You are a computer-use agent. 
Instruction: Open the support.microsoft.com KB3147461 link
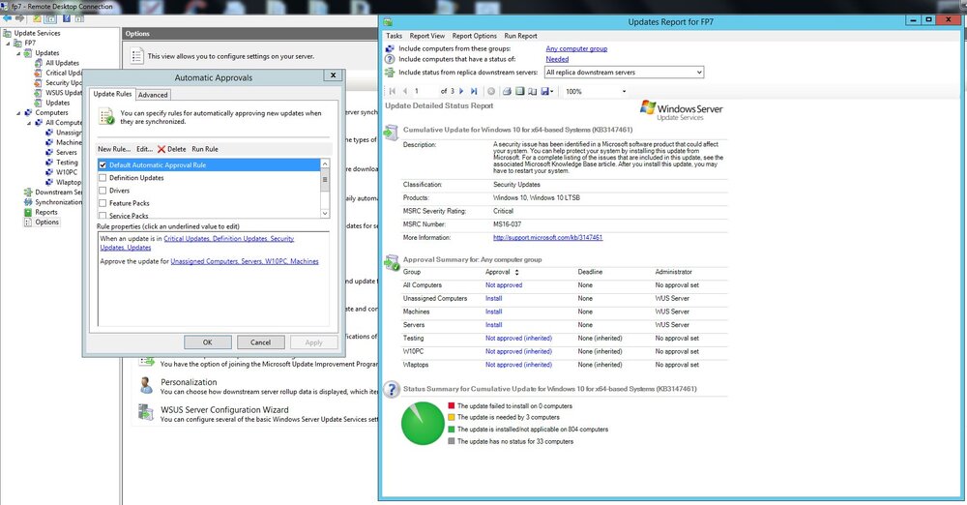(x=547, y=238)
